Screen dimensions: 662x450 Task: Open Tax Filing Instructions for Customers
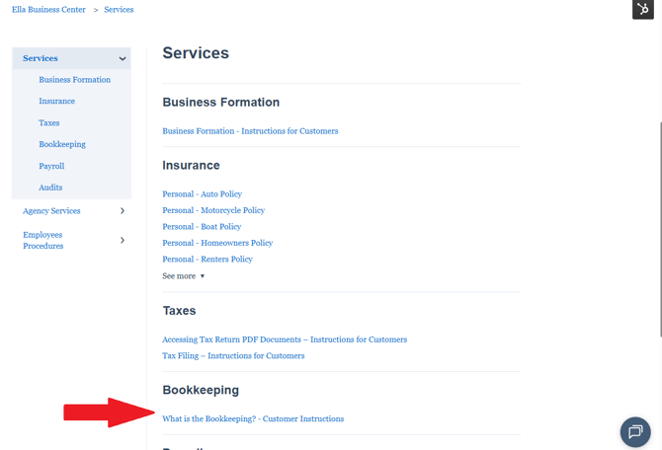[233, 356]
